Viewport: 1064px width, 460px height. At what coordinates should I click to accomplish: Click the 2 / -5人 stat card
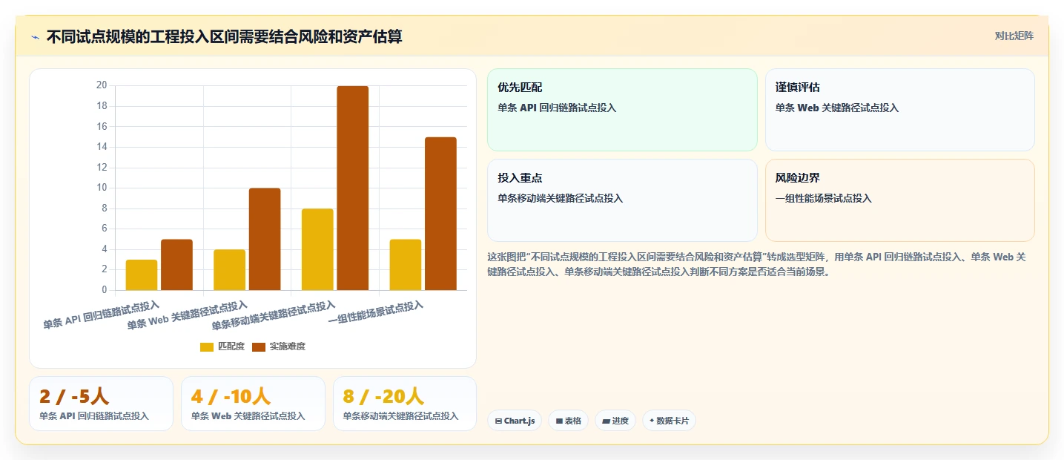click(101, 404)
